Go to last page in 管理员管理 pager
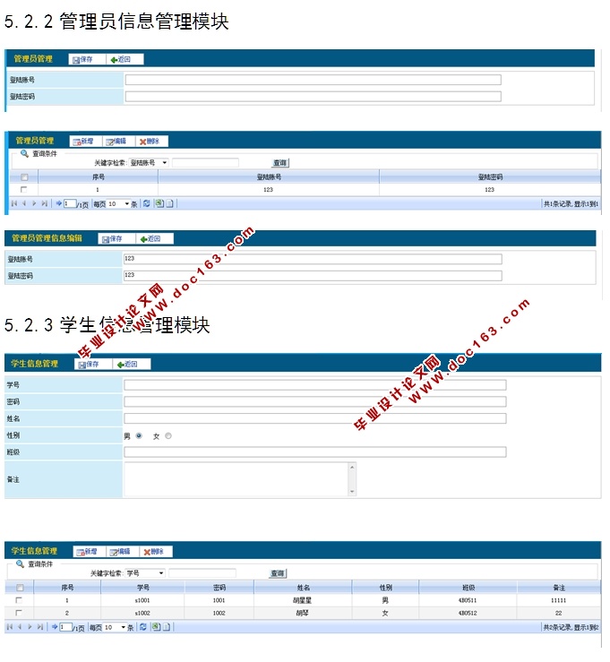 coord(44,204)
